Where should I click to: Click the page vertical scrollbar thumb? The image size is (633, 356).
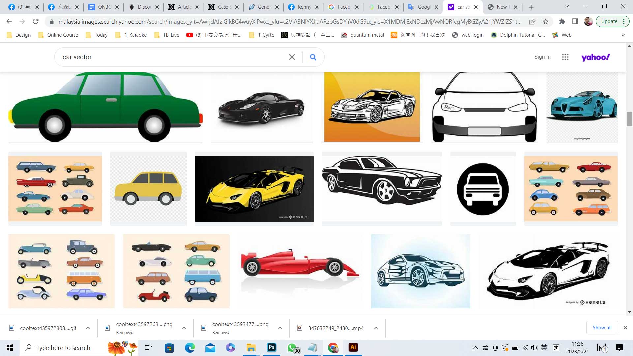(629, 119)
